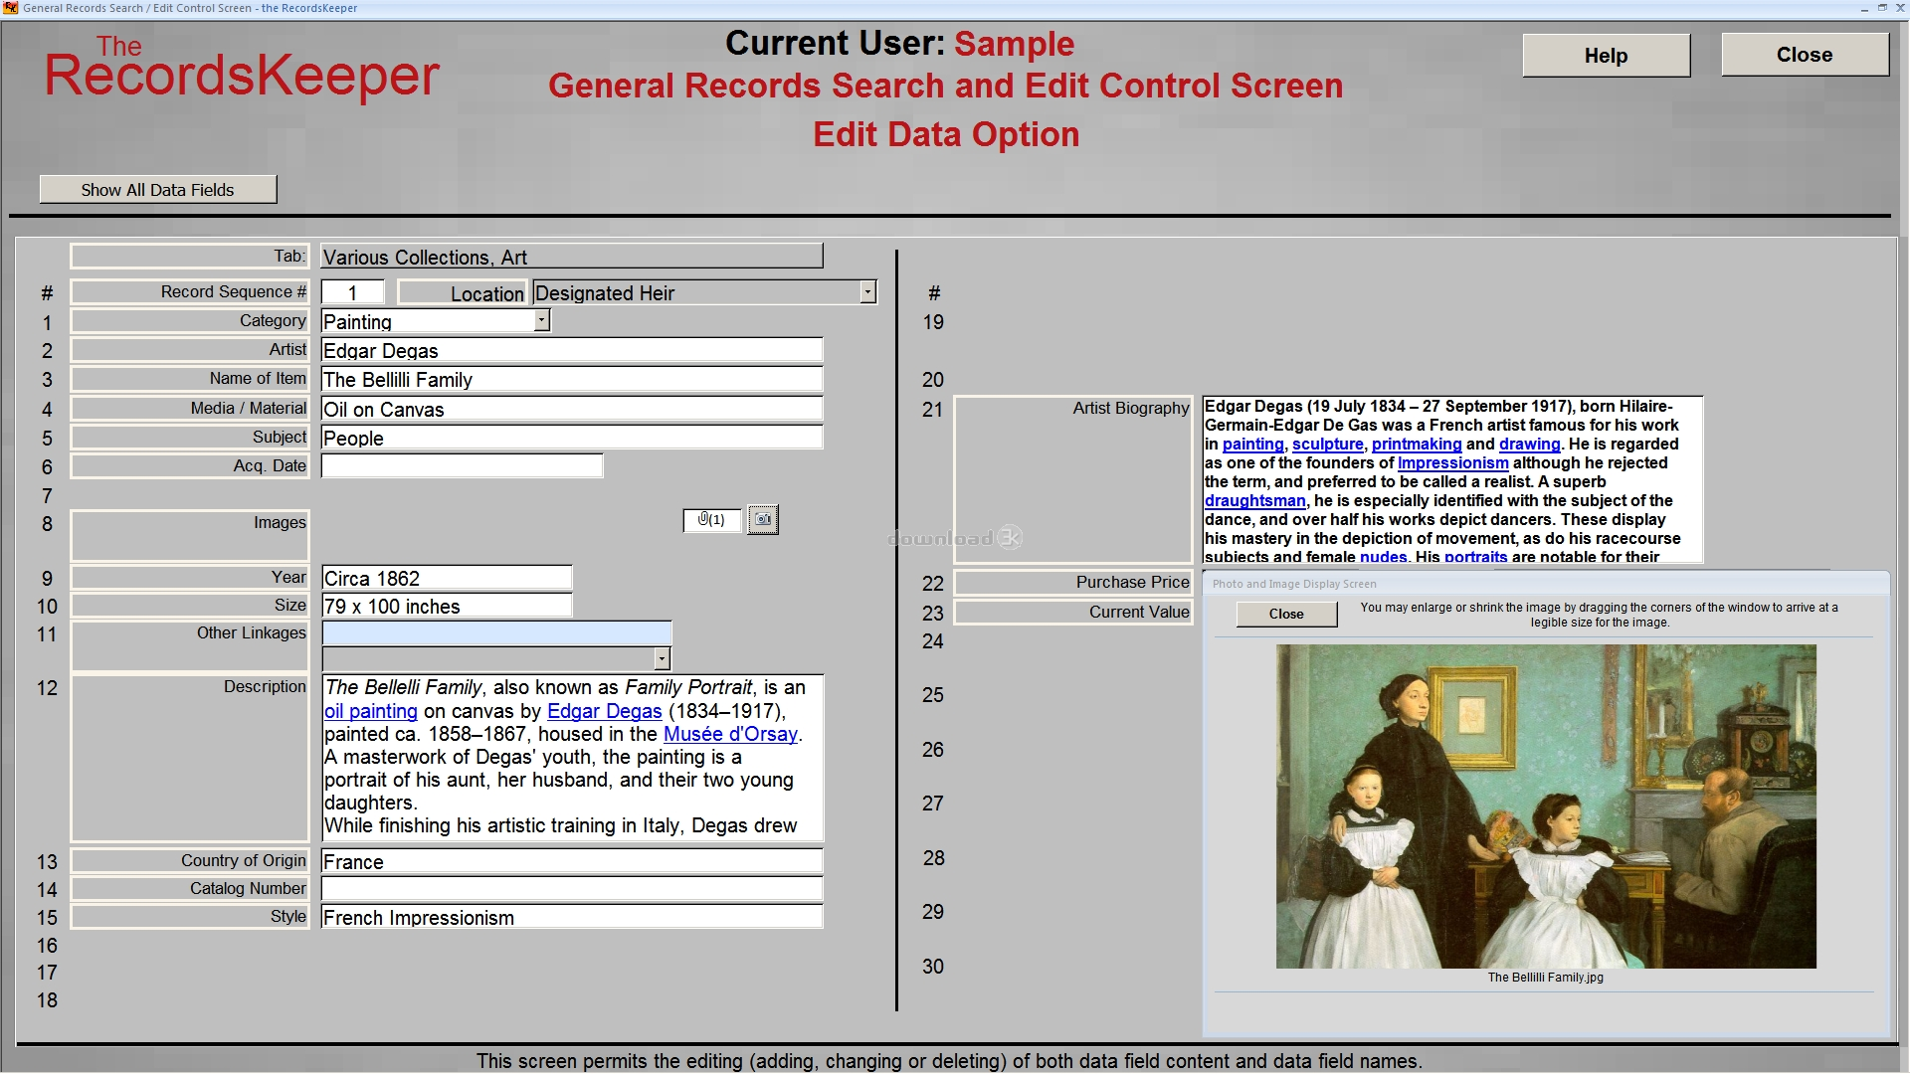Click the Current Value label
Viewport: 1910px width, 1074px height.
pos(1073,613)
